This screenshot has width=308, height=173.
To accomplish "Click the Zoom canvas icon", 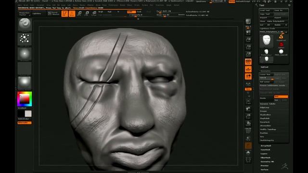I will tap(248, 39).
